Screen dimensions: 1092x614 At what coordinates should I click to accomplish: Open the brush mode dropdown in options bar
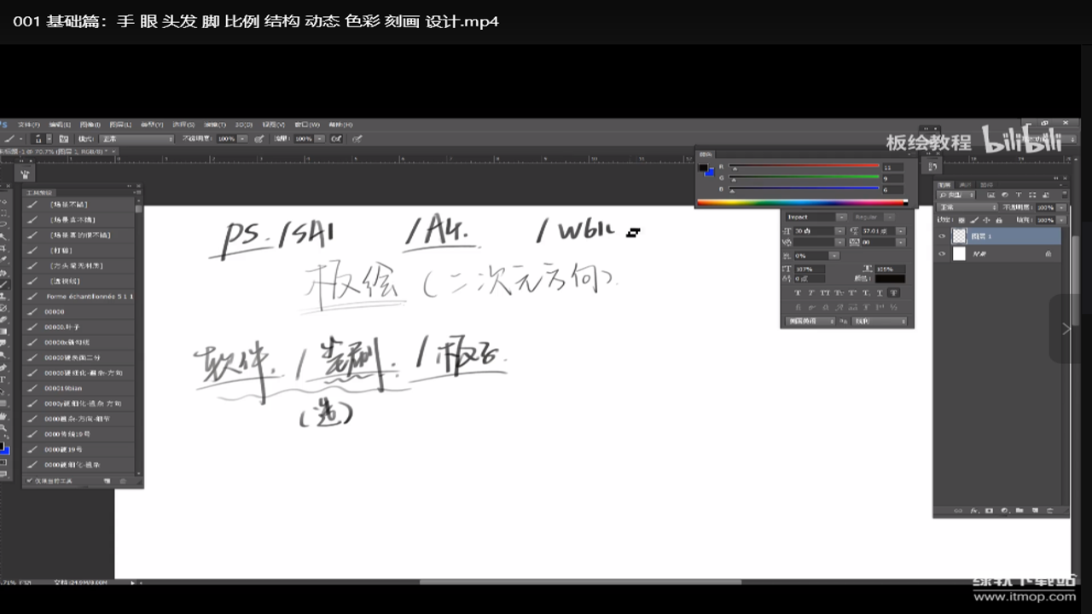pos(137,138)
